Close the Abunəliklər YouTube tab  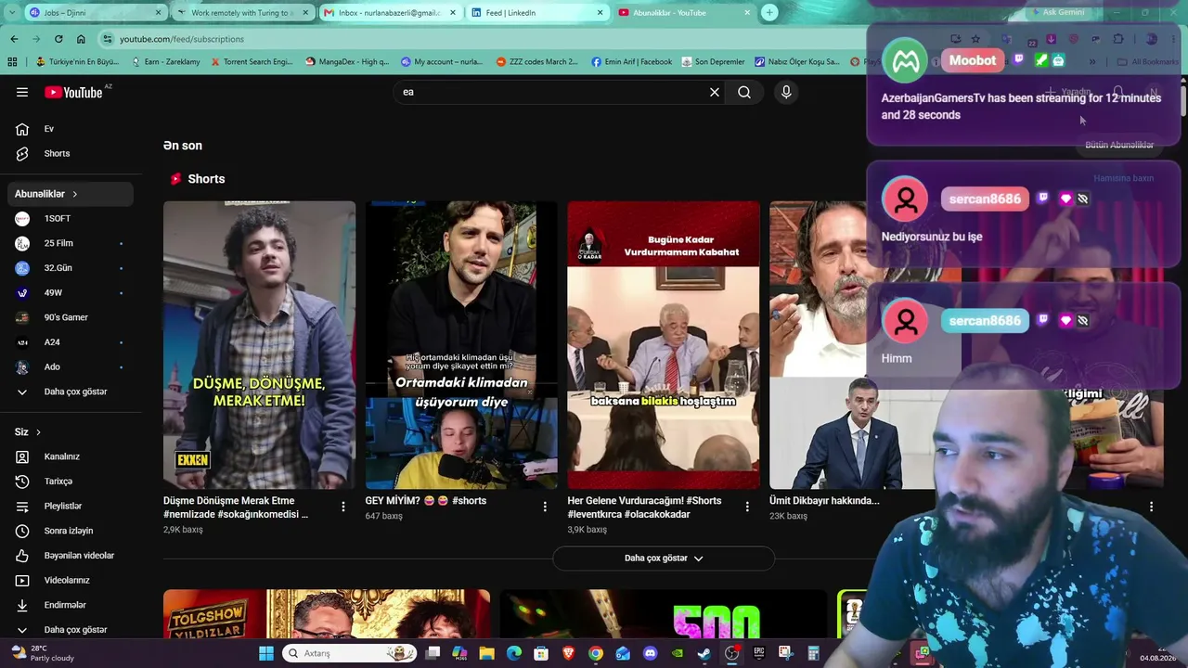pyautogui.click(x=748, y=12)
